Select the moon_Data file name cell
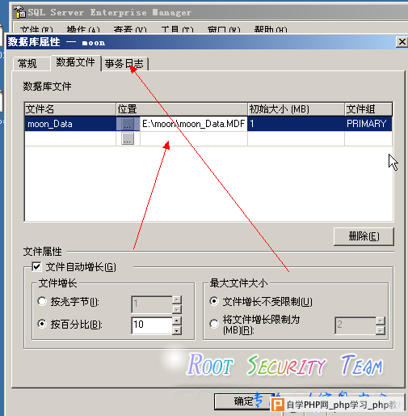Viewport: 408px width, 416px height. pos(70,124)
